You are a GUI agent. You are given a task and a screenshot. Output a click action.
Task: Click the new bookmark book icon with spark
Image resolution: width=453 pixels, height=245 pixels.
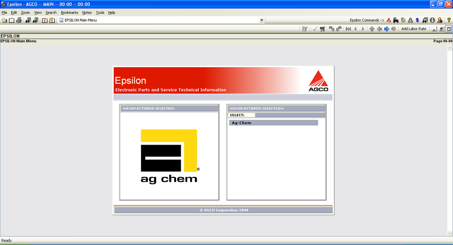click(52, 20)
